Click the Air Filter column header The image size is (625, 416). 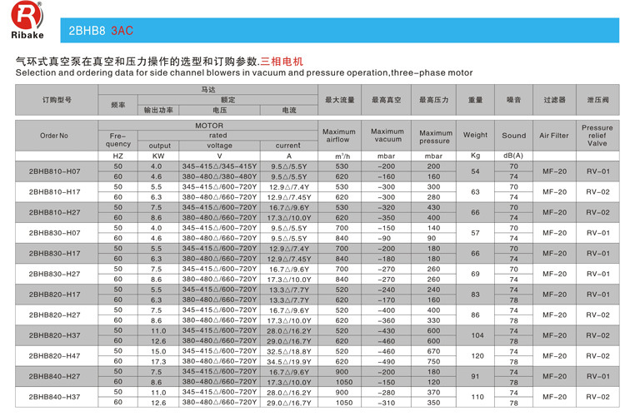pyautogui.click(x=554, y=135)
